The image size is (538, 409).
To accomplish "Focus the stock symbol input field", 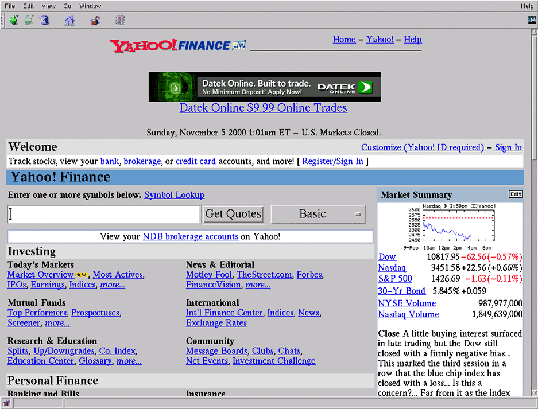I will pyautogui.click(x=103, y=215).
